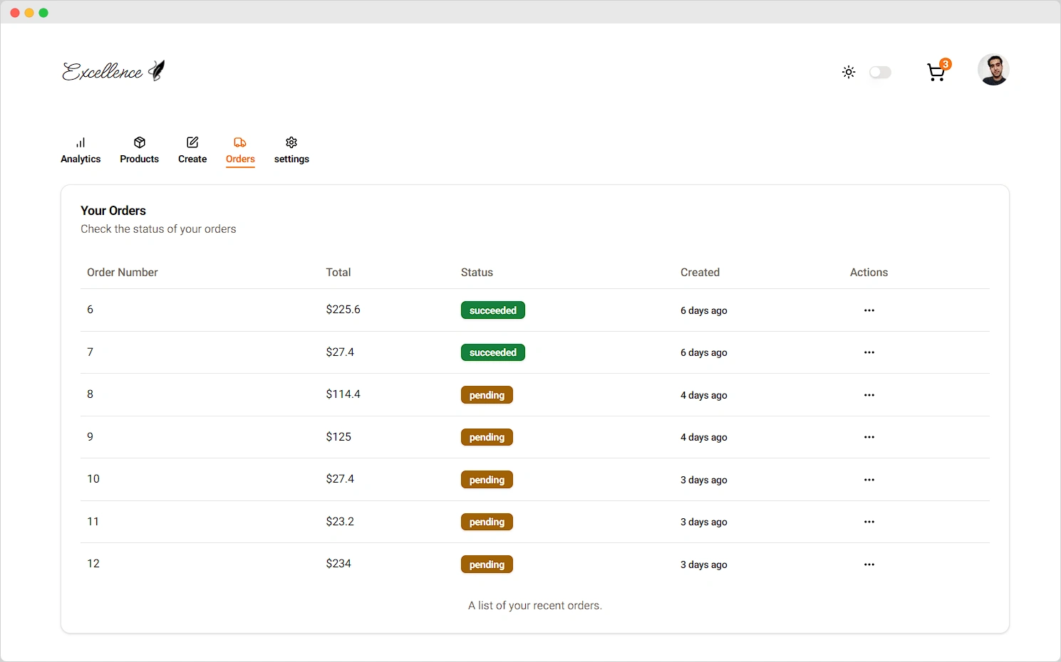Toggle the dark mode switch
Viewport: 1061px width, 662px height.
point(880,72)
